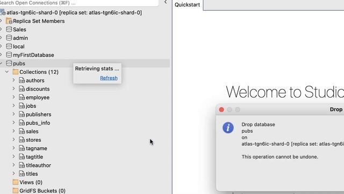Click the Views (0) folder icon
This screenshot has height=194, width=344.
click(16, 182)
